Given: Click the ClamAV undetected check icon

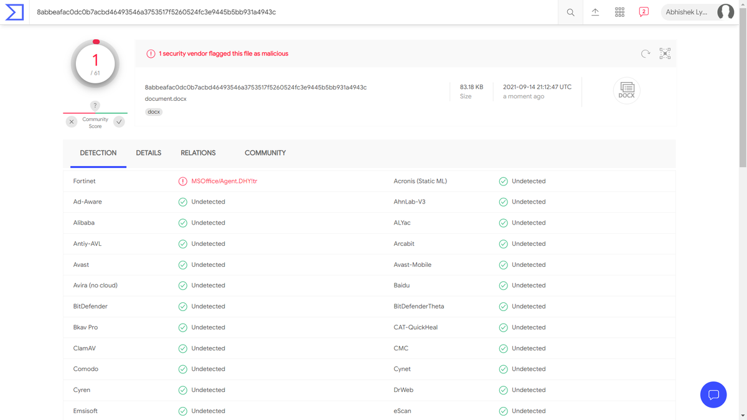Looking at the screenshot, I should click(x=183, y=348).
